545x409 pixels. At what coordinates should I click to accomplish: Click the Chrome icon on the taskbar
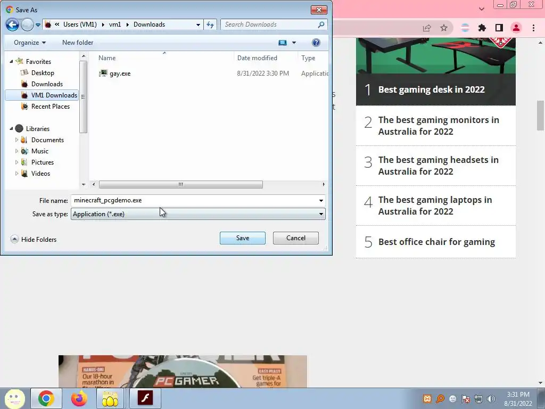pos(46,398)
